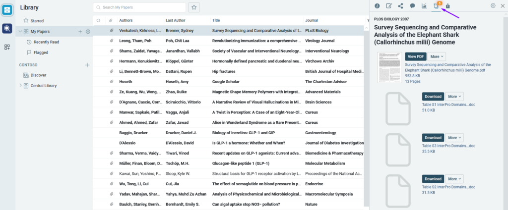
Task: Click the apps grid icon in left rail
Action: (7, 47)
